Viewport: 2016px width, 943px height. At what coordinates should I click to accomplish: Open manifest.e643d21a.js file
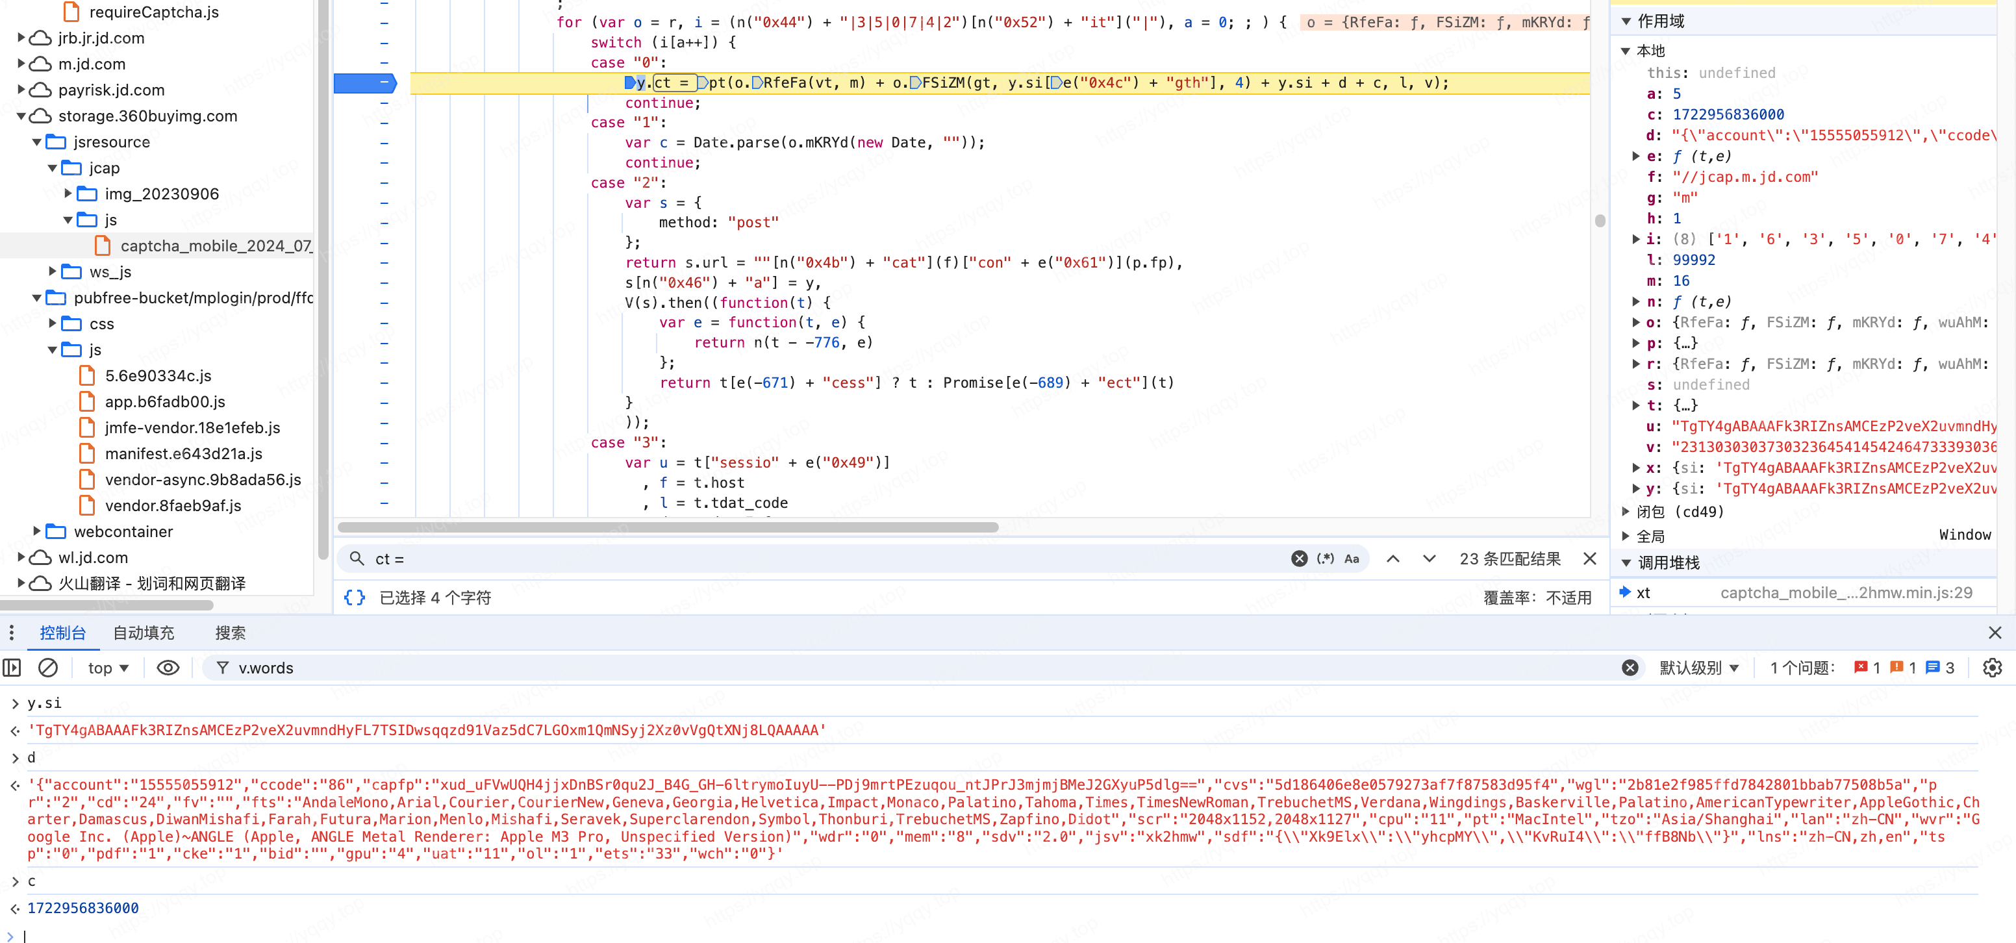coord(184,453)
